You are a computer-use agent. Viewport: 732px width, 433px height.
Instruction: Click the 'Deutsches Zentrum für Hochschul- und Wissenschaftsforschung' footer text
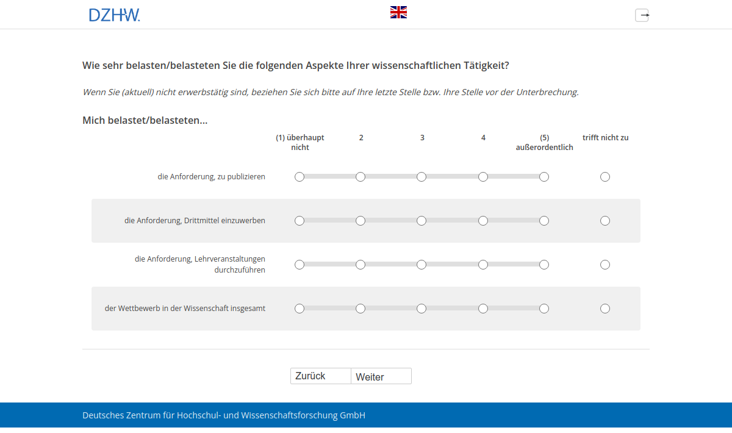click(223, 415)
